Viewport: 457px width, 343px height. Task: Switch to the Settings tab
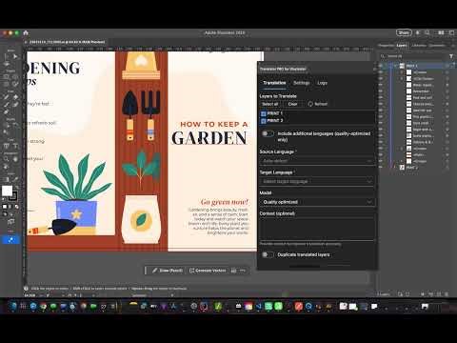point(301,83)
